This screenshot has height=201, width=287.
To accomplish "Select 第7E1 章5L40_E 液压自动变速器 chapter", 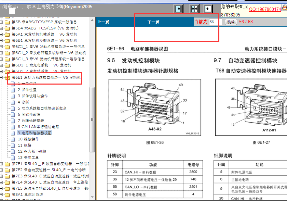I will pyautogui.click(x=51, y=164).
